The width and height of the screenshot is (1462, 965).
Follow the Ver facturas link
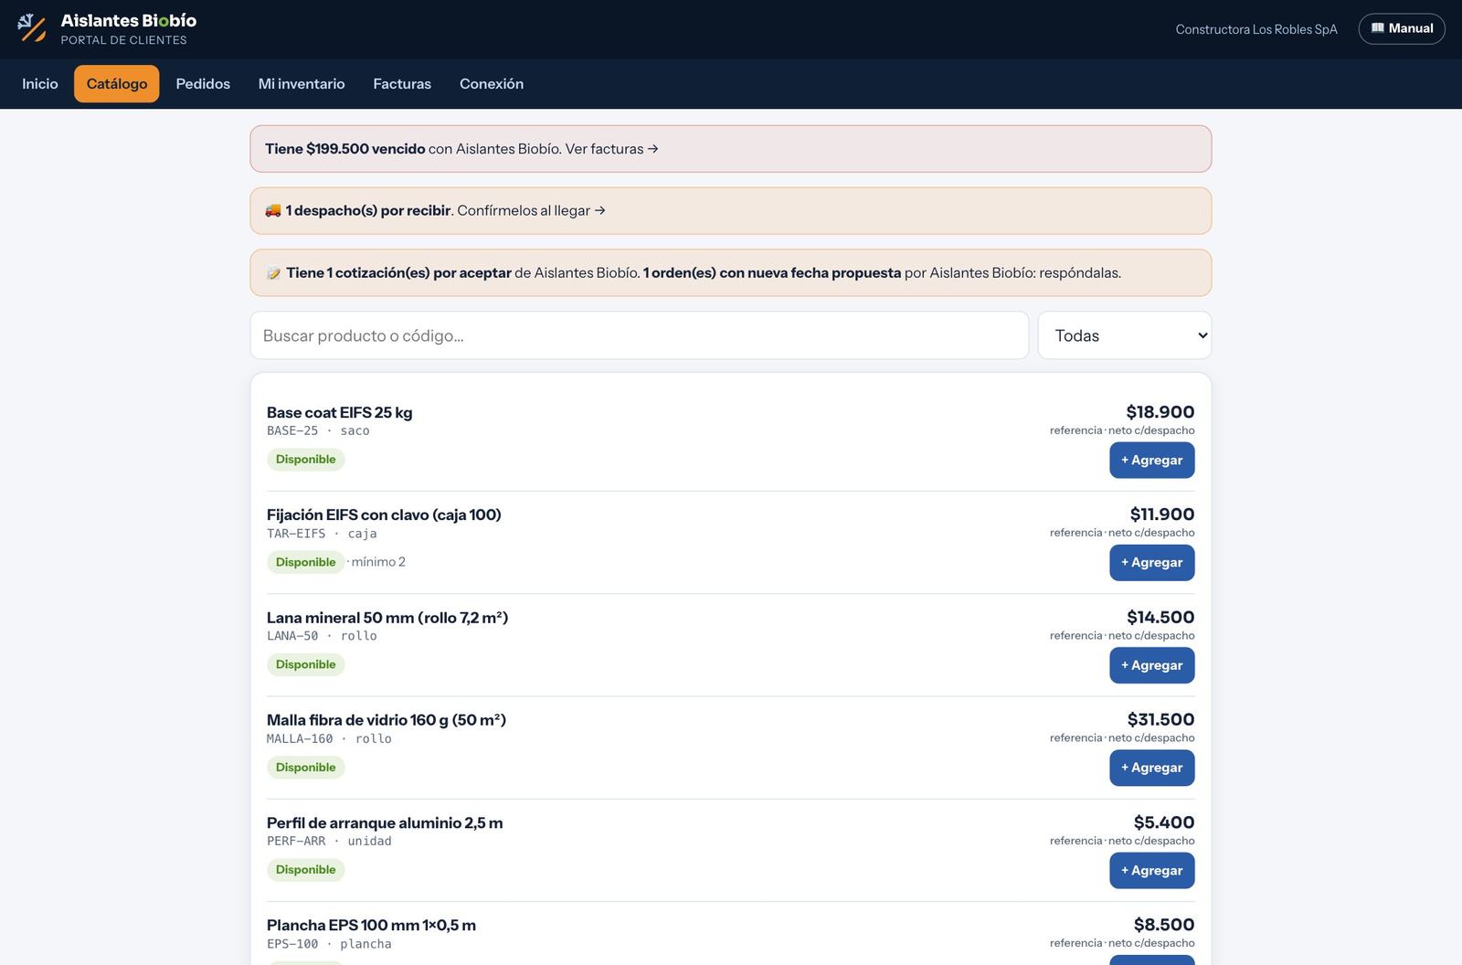pos(611,149)
